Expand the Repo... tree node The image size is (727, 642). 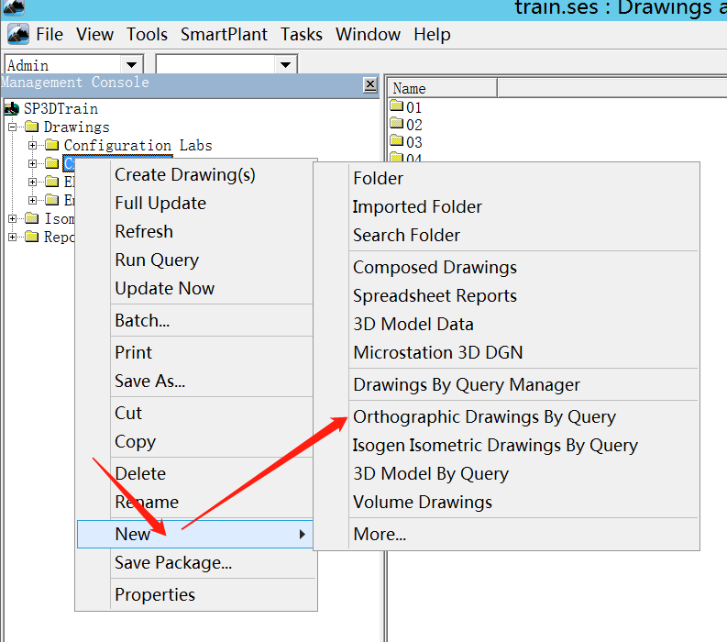pos(13,237)
